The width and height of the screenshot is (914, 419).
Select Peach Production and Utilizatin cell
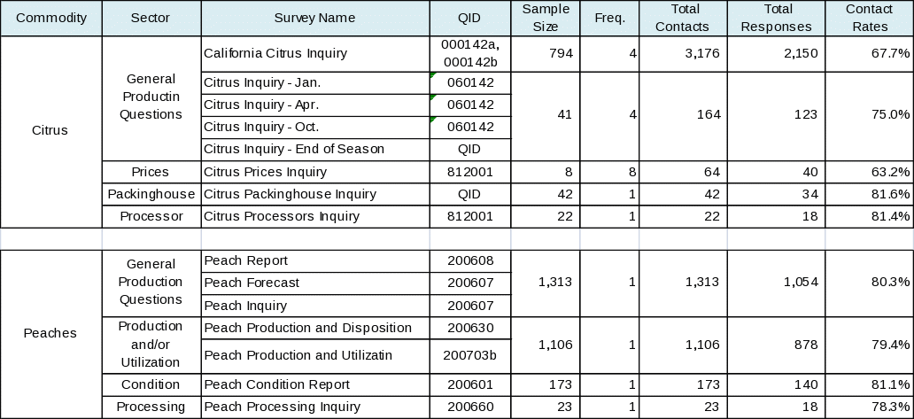(x=315, y=356)
